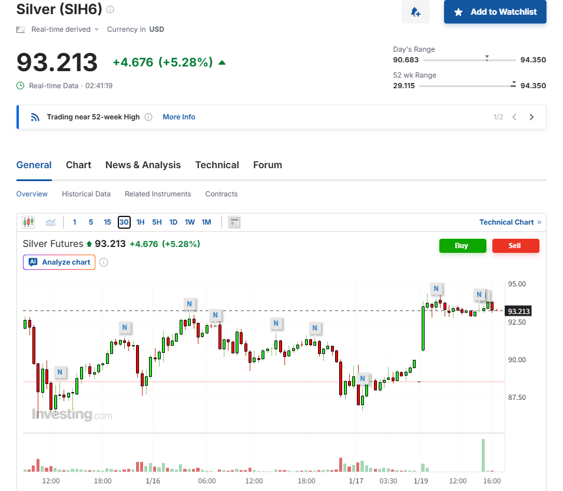Set chart interval to 1M

tap(207, 222)
